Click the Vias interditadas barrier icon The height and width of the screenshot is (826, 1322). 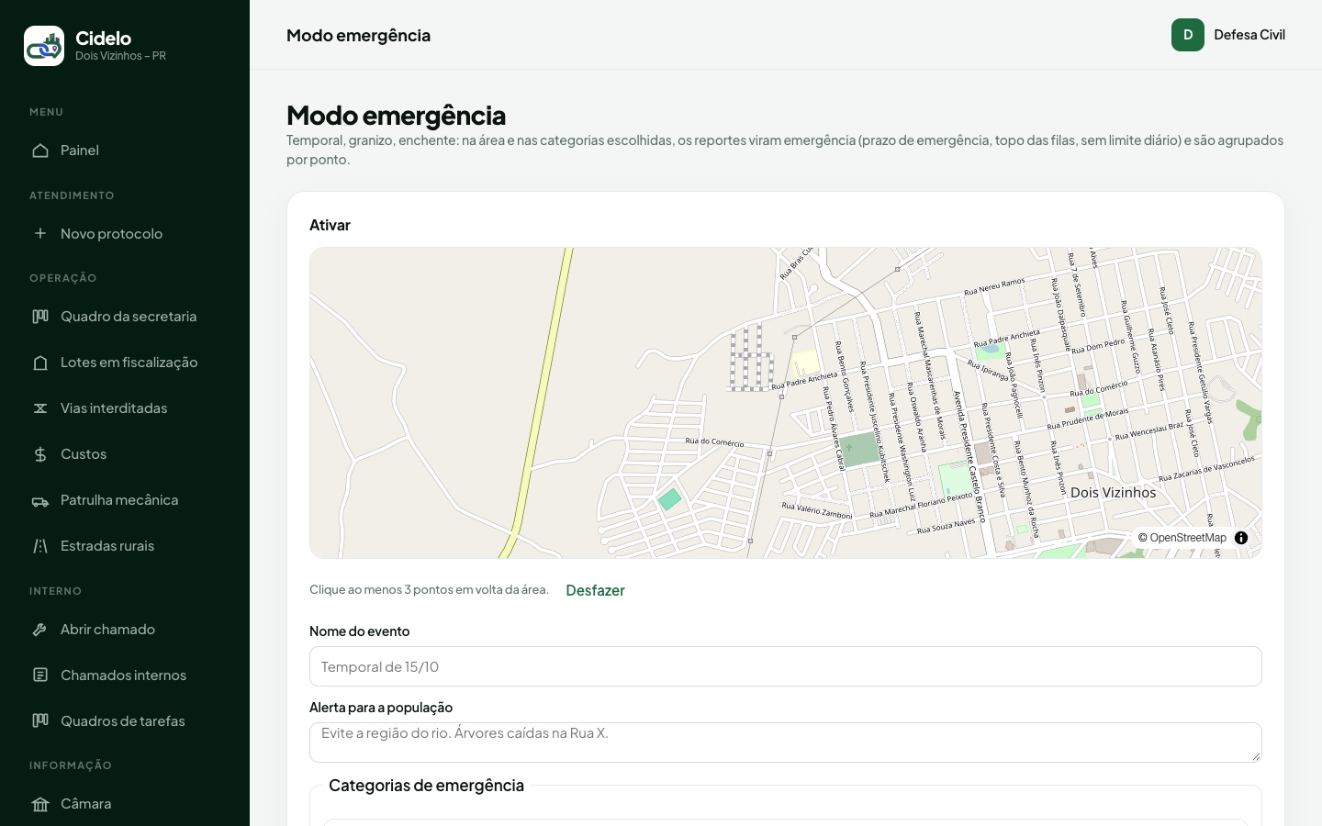coord(40,408)
